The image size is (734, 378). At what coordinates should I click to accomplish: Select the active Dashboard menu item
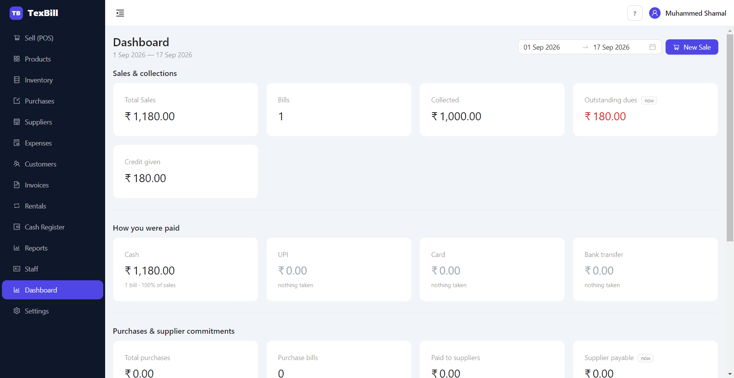[52, 290]
